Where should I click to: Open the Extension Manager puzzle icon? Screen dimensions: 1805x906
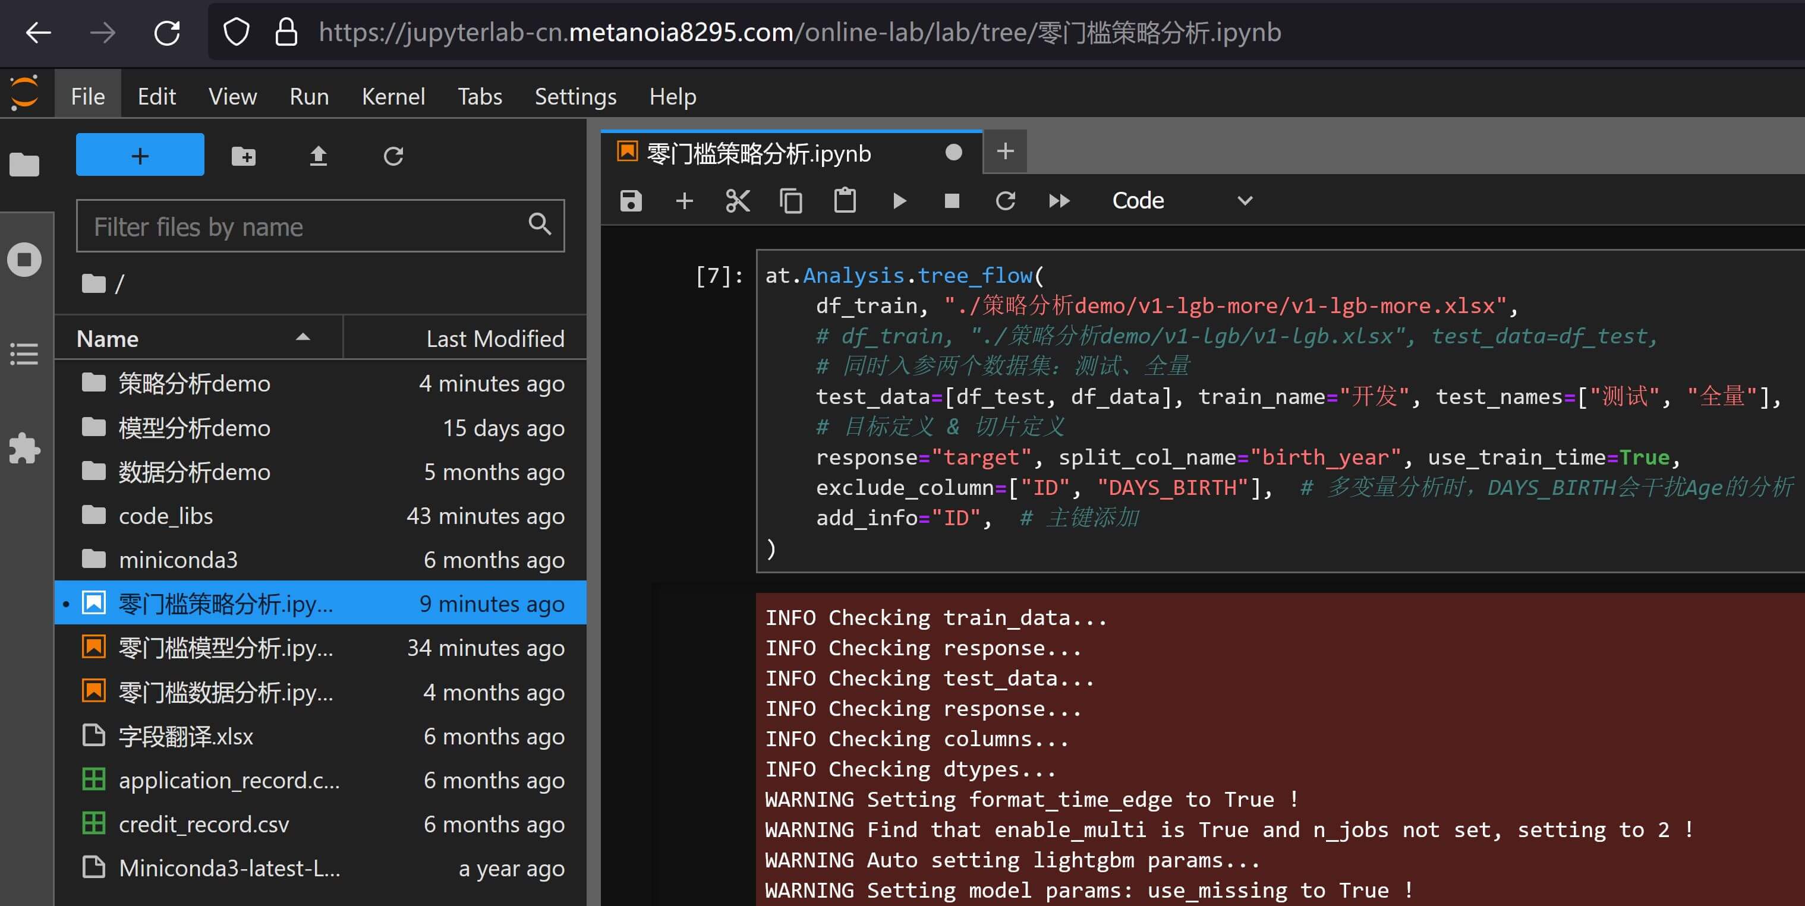click(x=24, y=448)
